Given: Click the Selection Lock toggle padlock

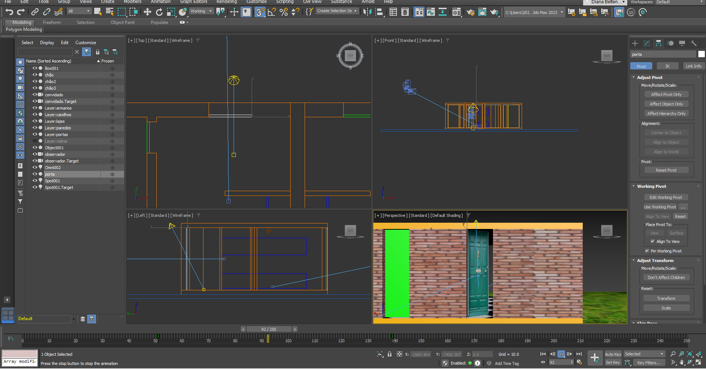Looking at the screenshot, I should pyautogui.click(x=390, y=354).
